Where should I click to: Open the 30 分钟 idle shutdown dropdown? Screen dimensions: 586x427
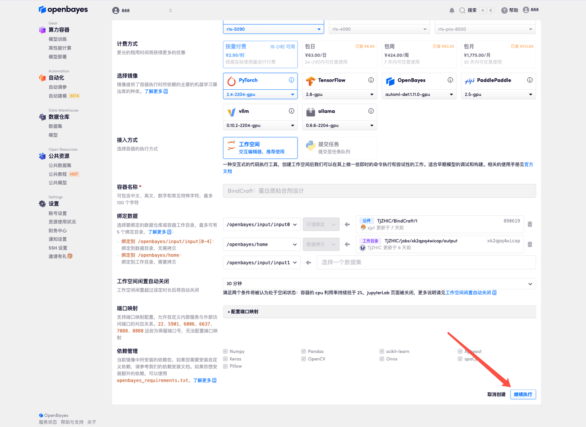[x=379, y=284]
